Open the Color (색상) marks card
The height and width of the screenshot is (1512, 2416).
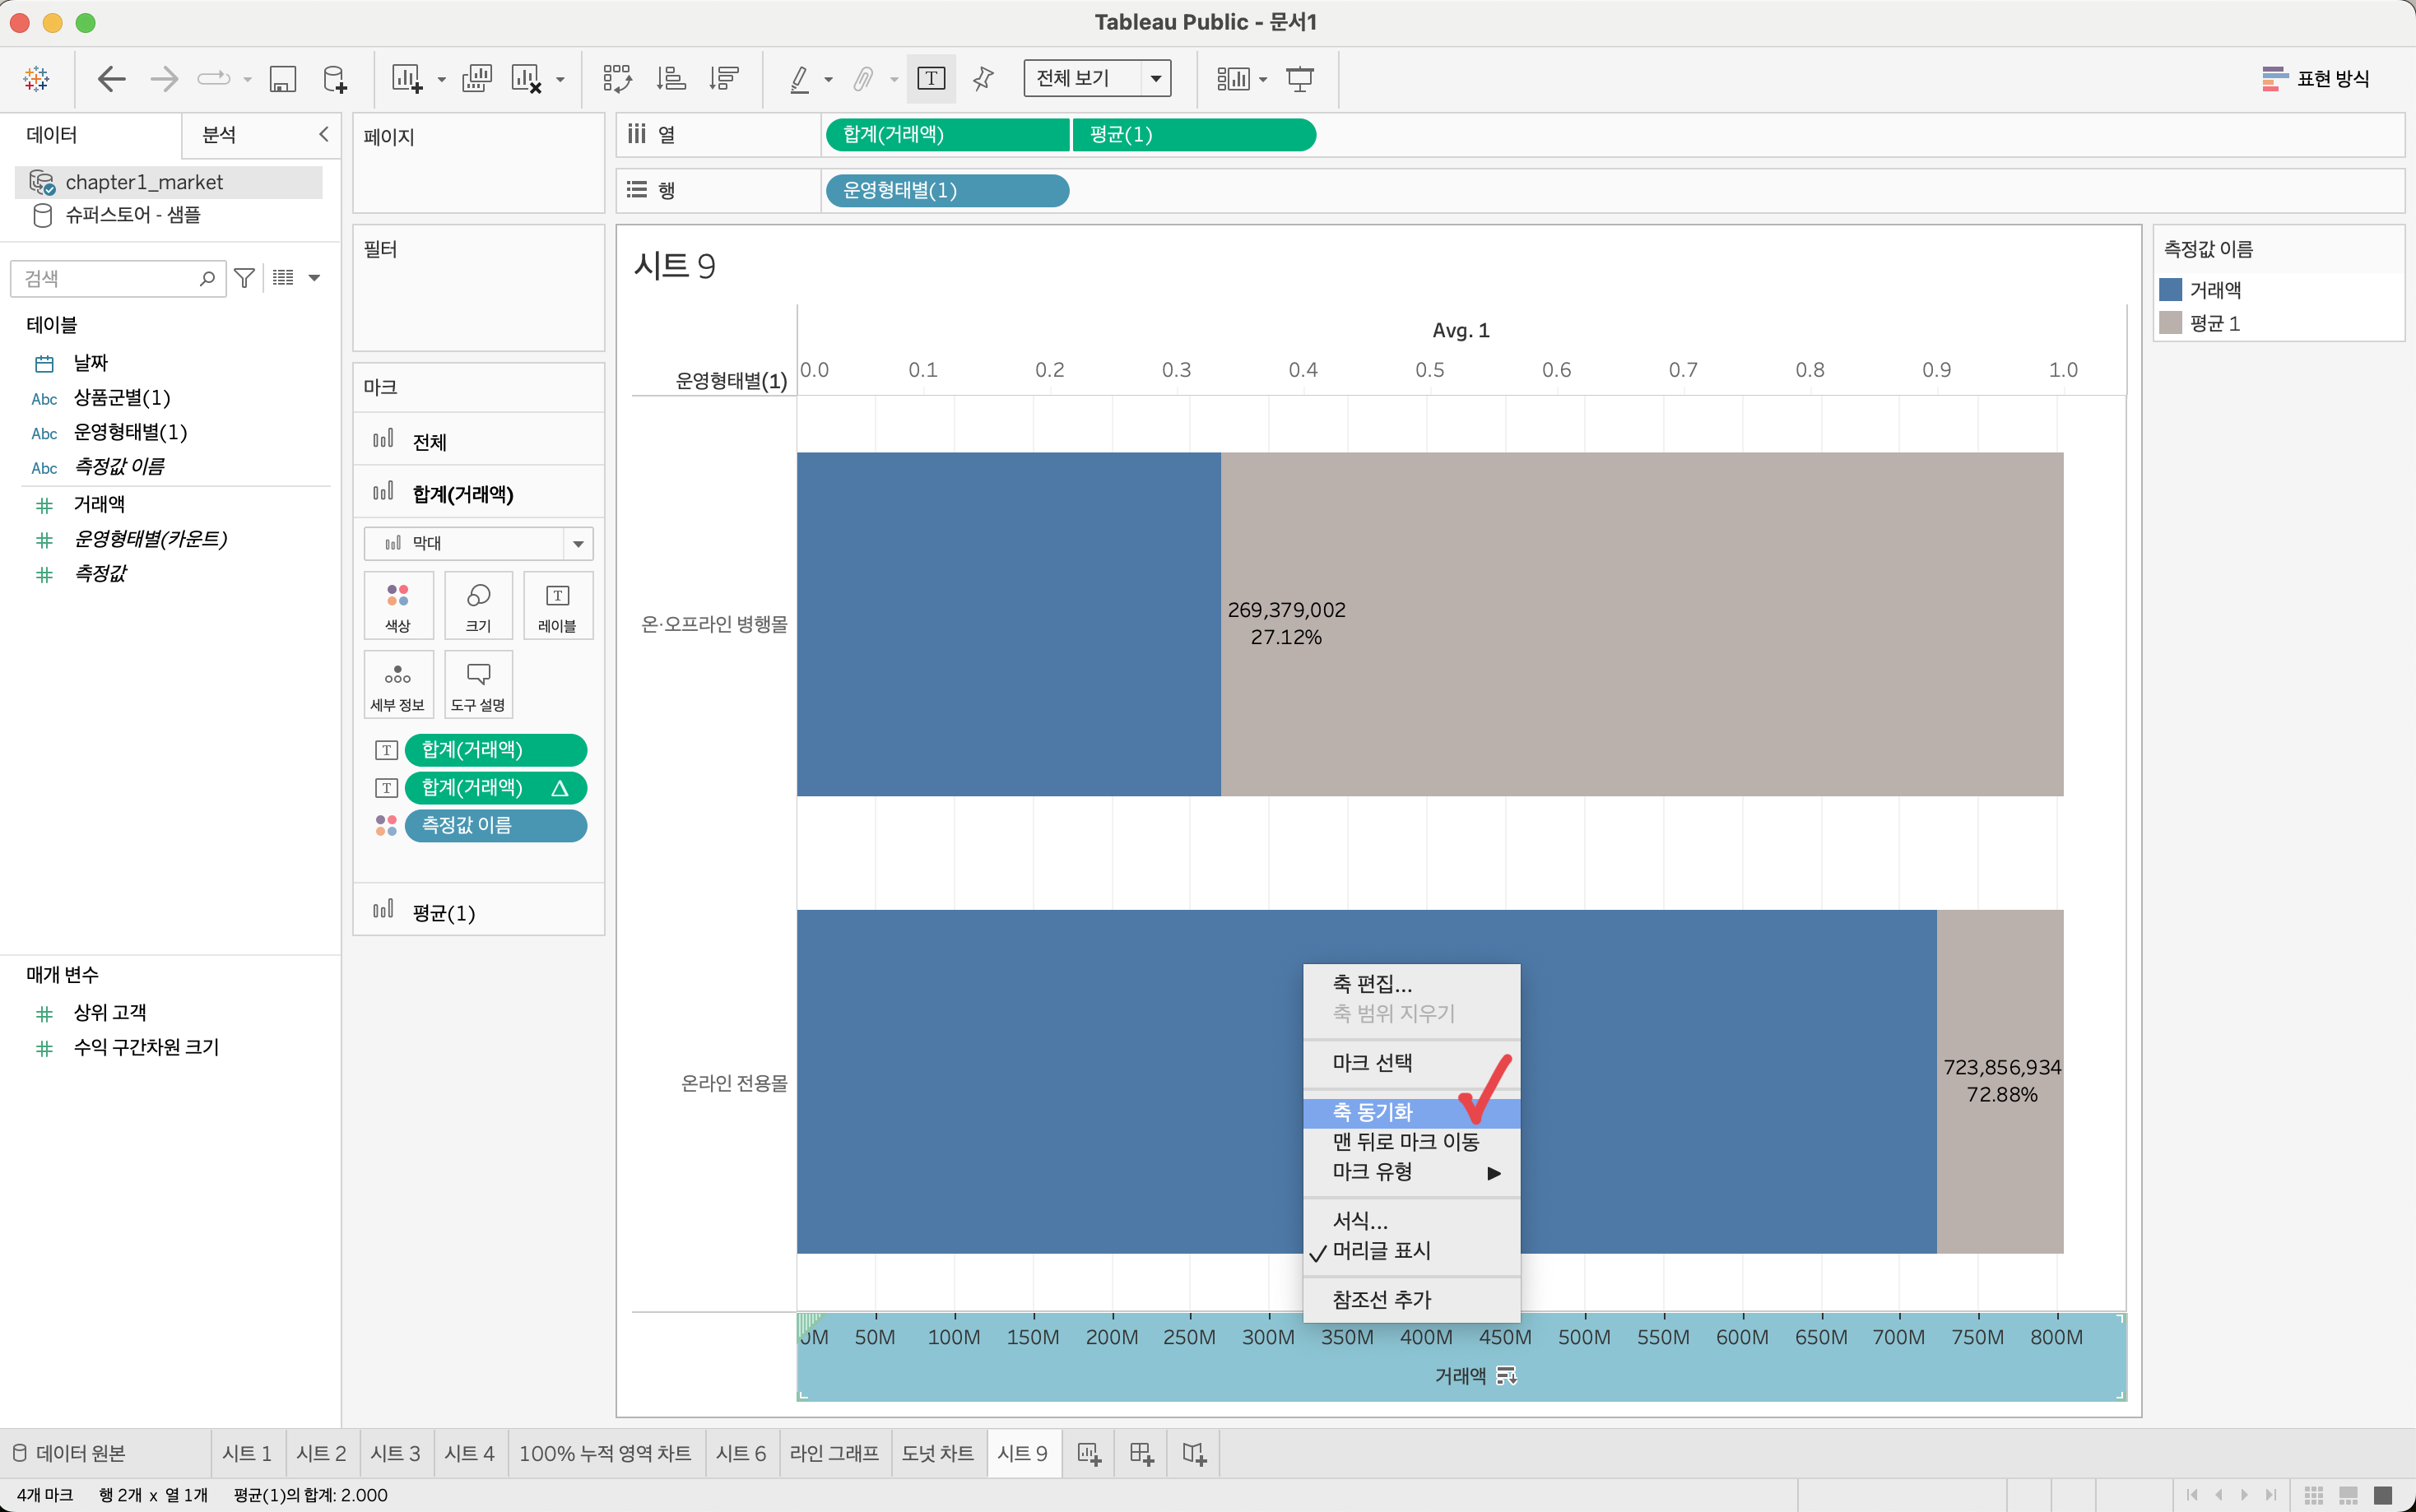[398, 605]
